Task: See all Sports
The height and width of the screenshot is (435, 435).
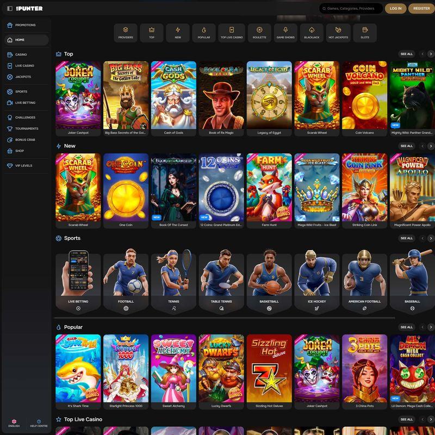Action: coord(406,238)
